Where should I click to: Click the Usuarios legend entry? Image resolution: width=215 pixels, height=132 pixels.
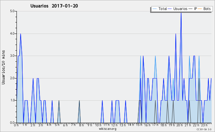click(178, 9)
